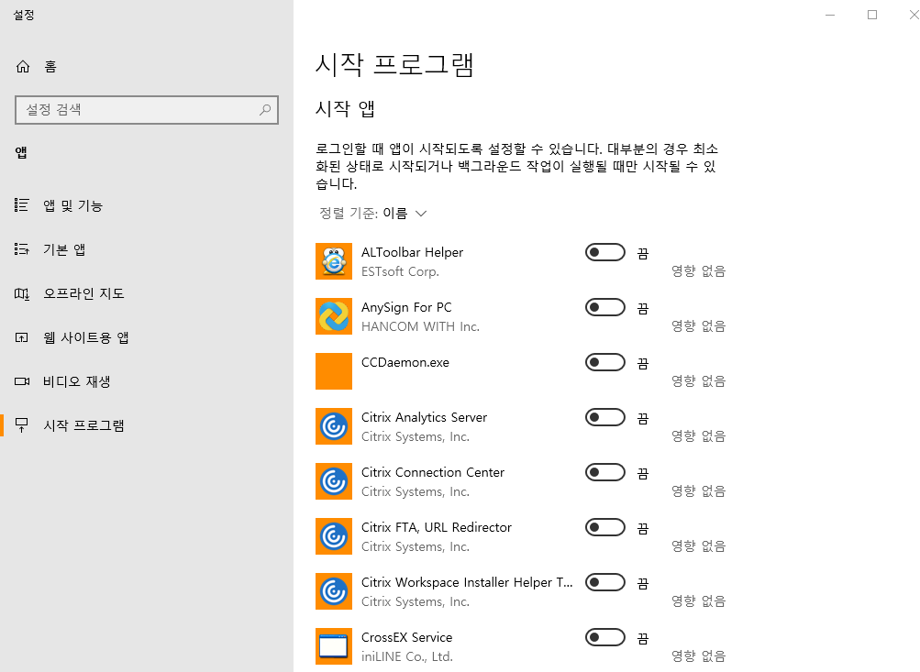Click the ESTsoft Corp. publisher text
Screen dimensions: 920x672
click(x=400, y=271)
